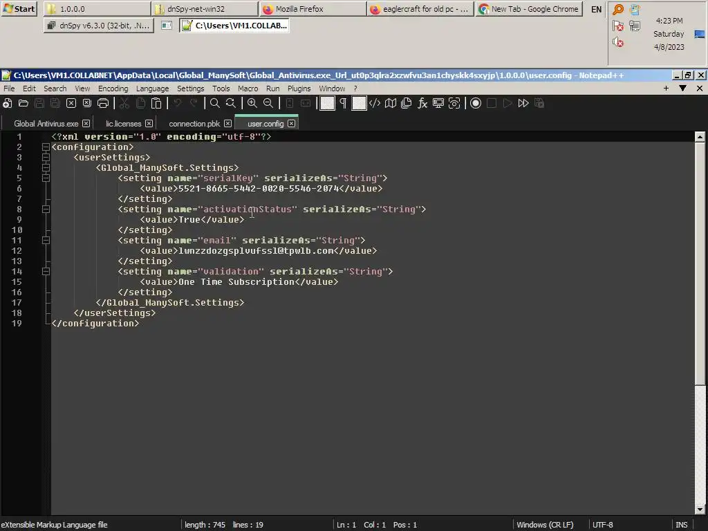Close the lic.licenses tab
This screenshot has height=531, width=708.
click(149, 124)
